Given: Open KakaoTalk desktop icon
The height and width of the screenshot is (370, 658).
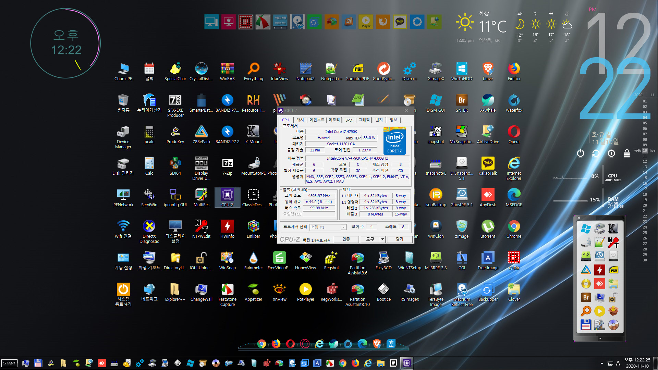Looking at the screenshot, I should pos(488,166).
